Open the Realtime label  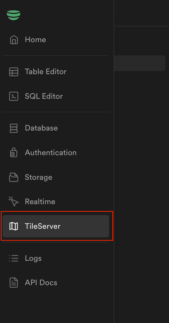pyautogui.click(x=40, y=202)
